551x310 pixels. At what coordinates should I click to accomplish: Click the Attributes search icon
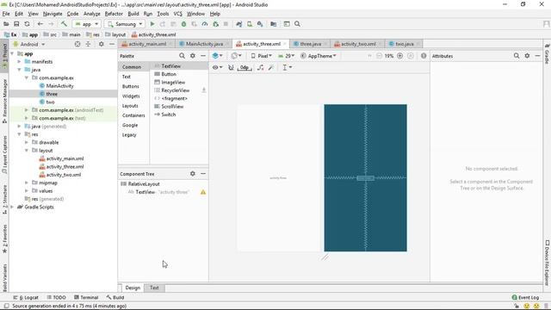pos(517,55)
